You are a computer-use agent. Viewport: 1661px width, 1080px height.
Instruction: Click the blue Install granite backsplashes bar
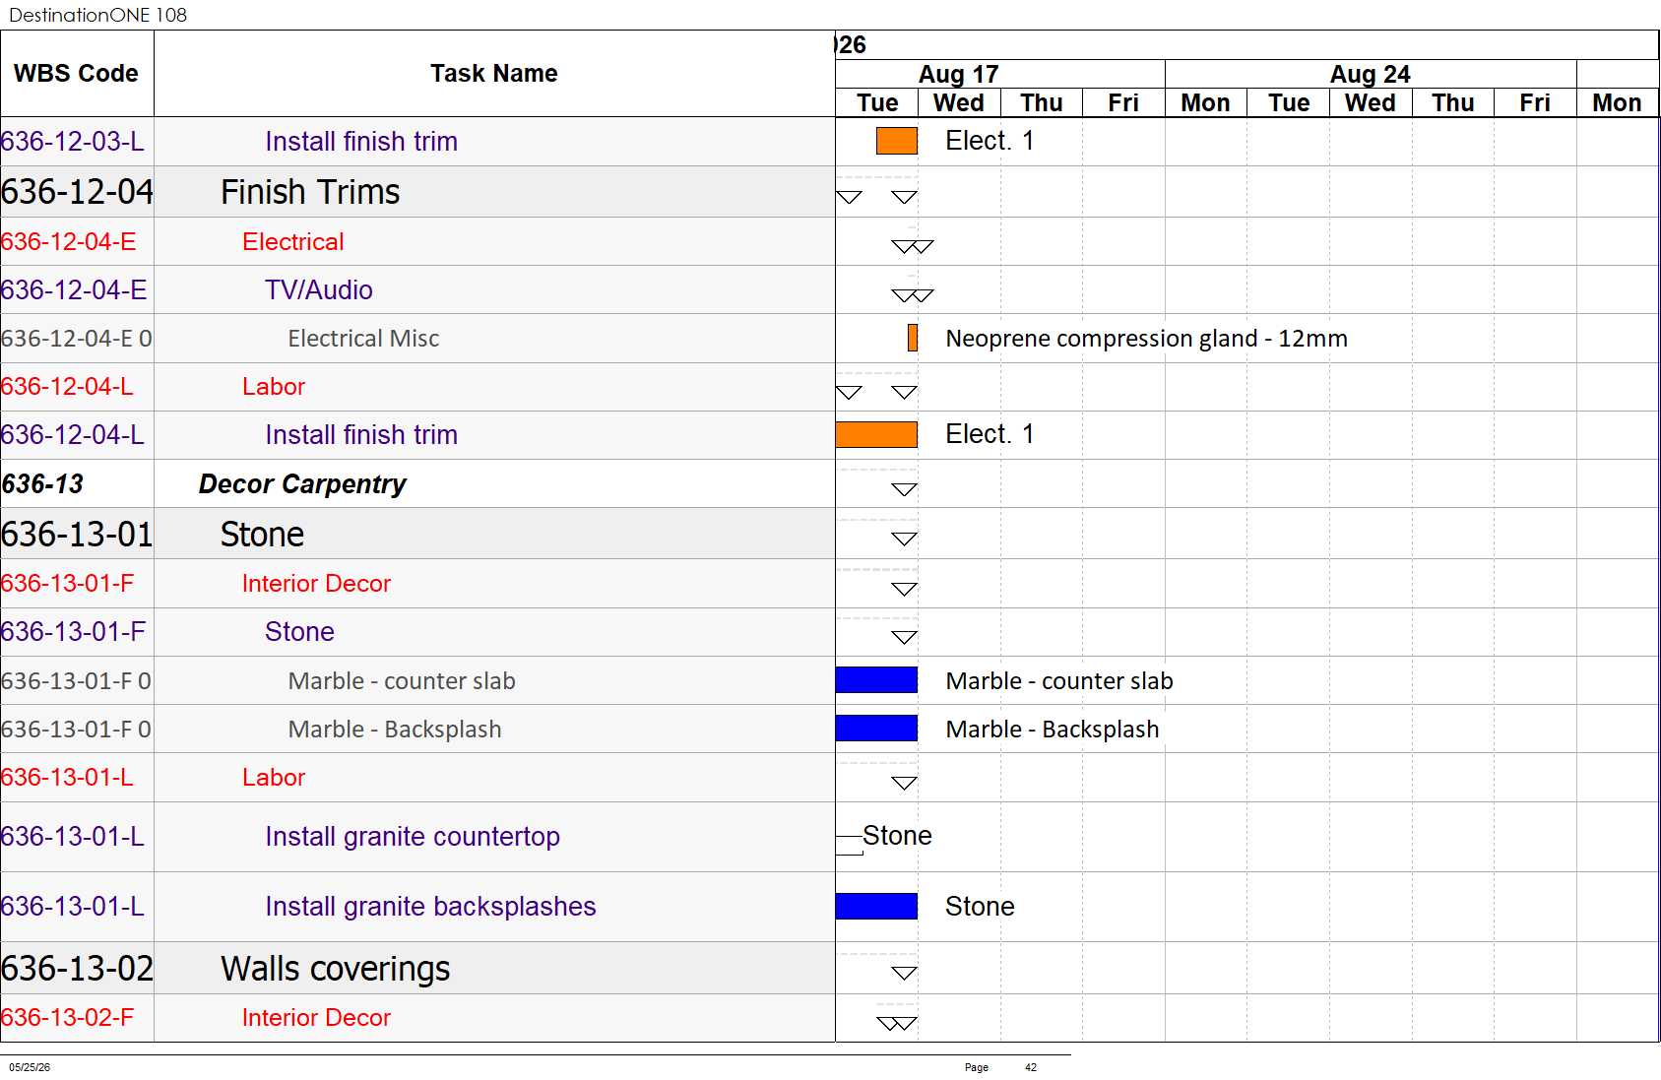pyautogui.click(x=876, y=906)
